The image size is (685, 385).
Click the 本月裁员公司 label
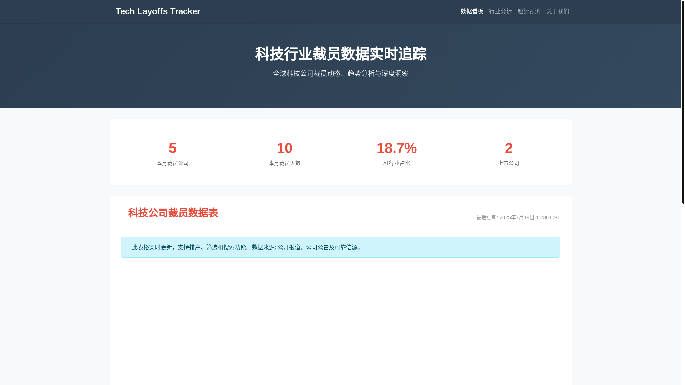coord(173,163)
